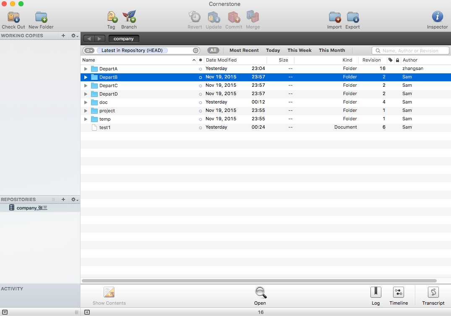This screenshot has width=451, height=316.
Task: Click the tag column header icon
Action: pyautogui.click(x=390, y=60)
